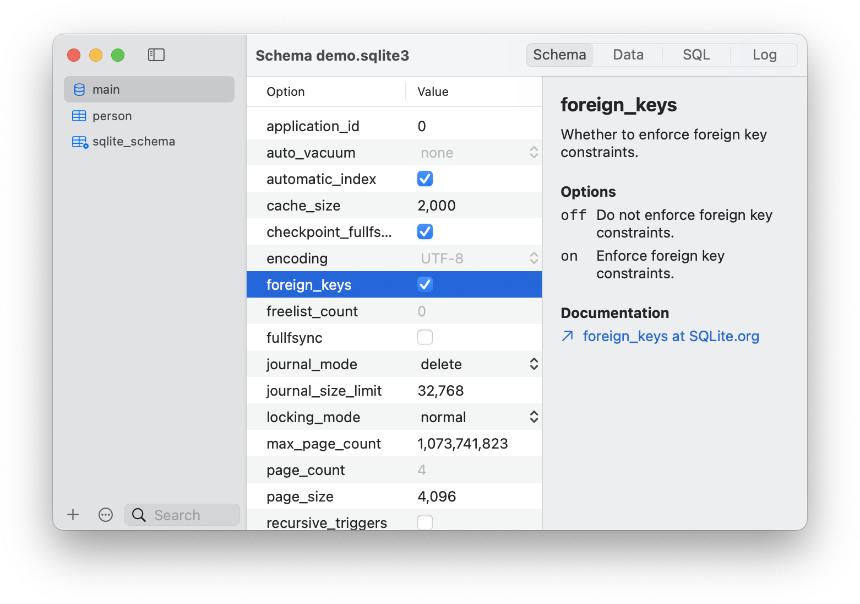Screen dimensions: 860x604
Task: Select sqlite_schema in the sidebar
Action: [149, 142]
